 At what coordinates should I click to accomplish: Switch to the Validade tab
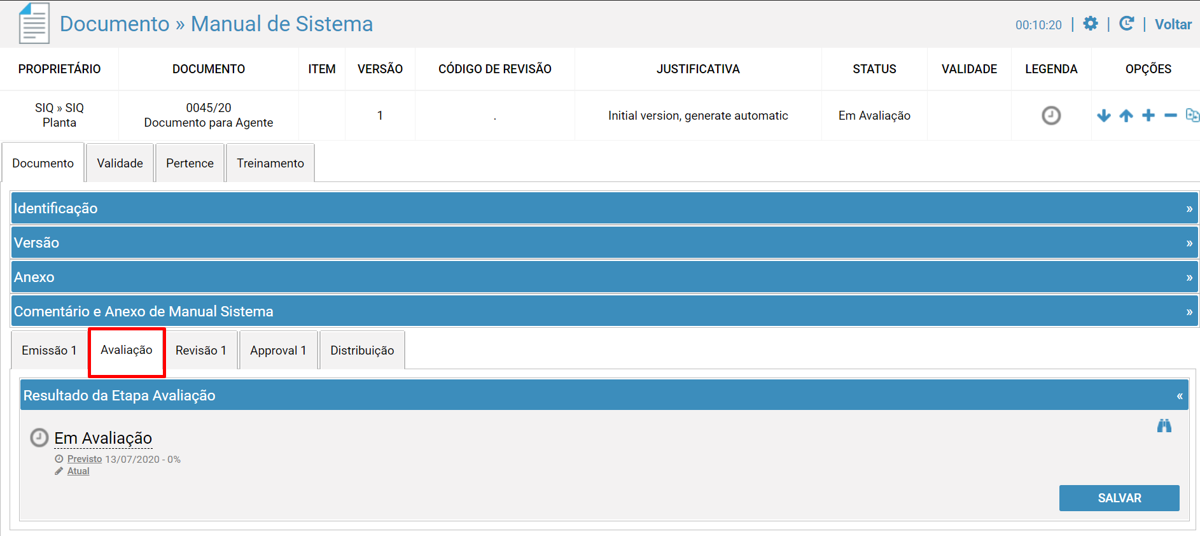[120, 163]
